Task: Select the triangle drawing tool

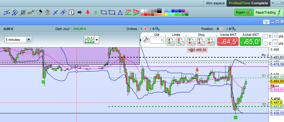Action: pos(120,12)
